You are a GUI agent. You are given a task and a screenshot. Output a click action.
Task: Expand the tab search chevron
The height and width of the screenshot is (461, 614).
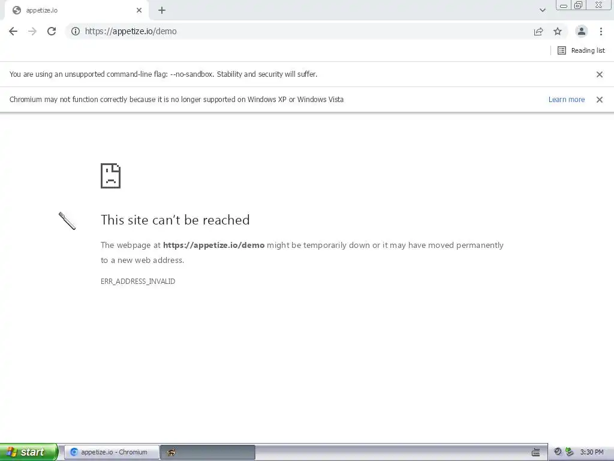542,10
